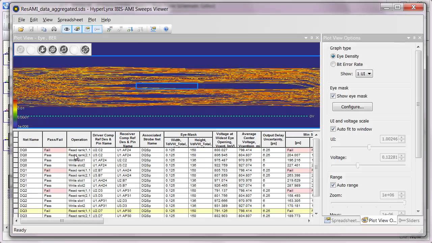
Task: Disable Auto fit to window checkbox
Action: point(333,129)
